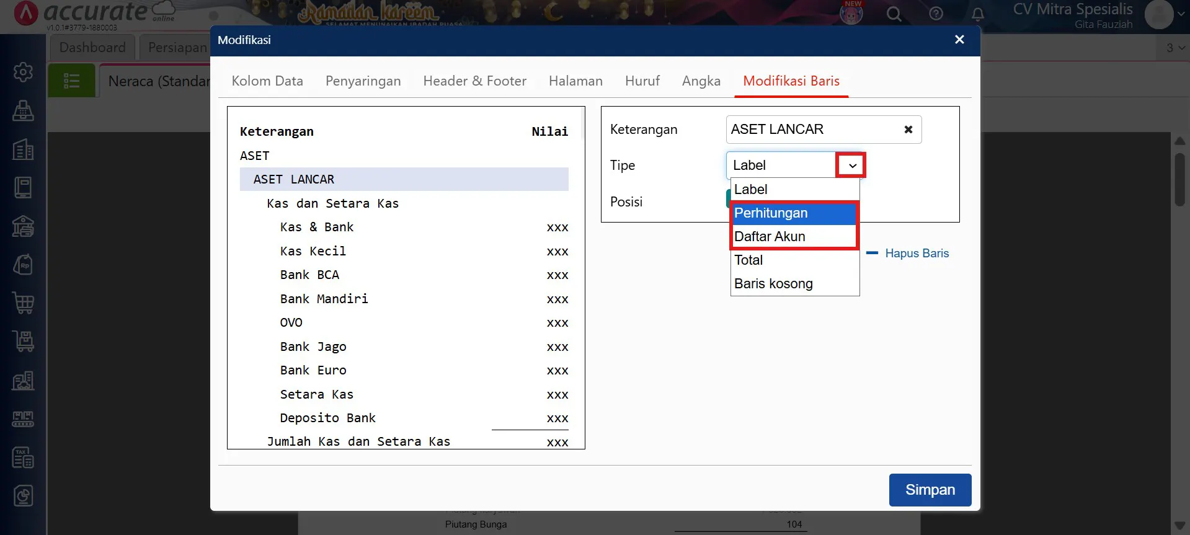Clear the Keterangan field with the x icon
Viewport: 1190px width, 535px height.
point(908,130)
